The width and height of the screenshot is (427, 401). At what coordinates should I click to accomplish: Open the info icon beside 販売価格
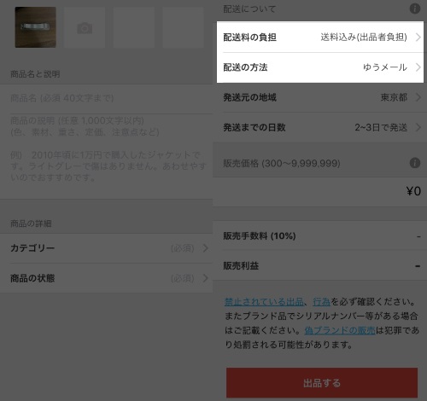point(415,163)
